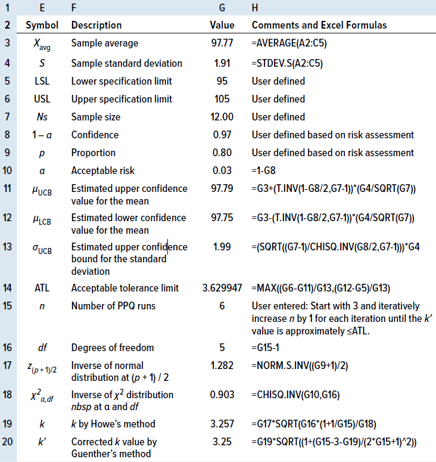Select the upper specification limit value 105
Screen dimensions: 436x462
[x=222, y=99]
